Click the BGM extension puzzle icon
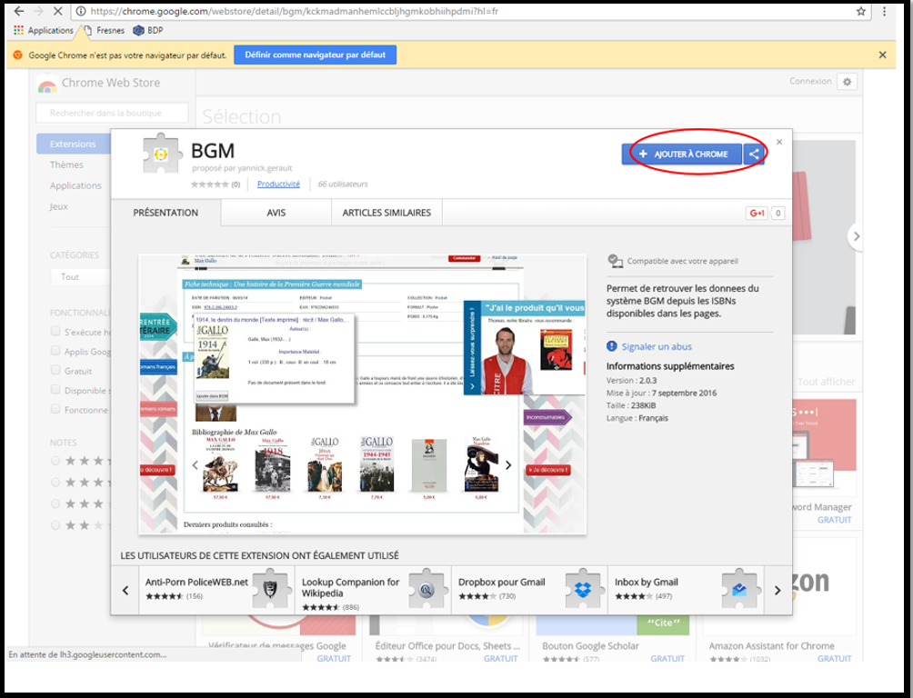Viewport: 913px width, 698px height. [x=161, y=155]
